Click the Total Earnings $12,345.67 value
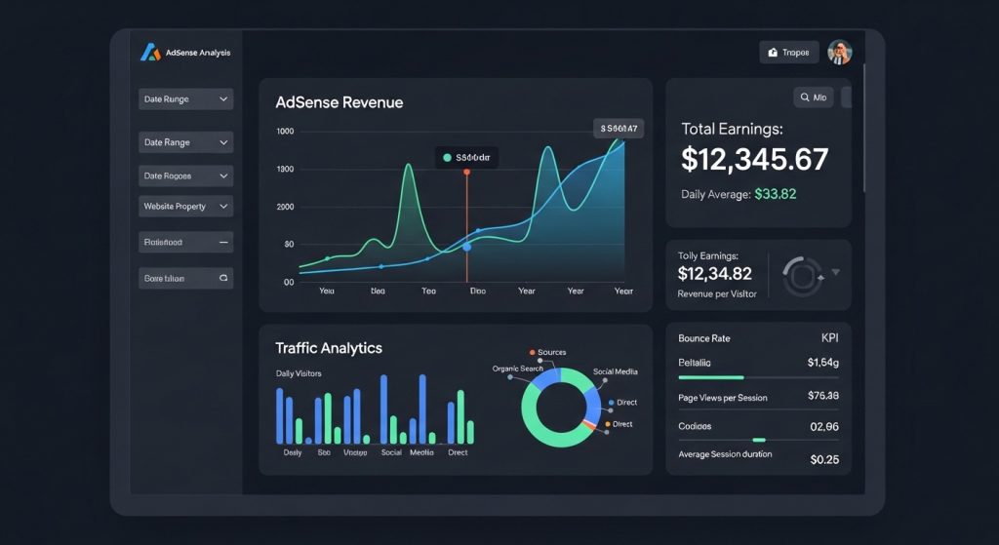The width and height of the screenshot is (999, 545). 754,159
